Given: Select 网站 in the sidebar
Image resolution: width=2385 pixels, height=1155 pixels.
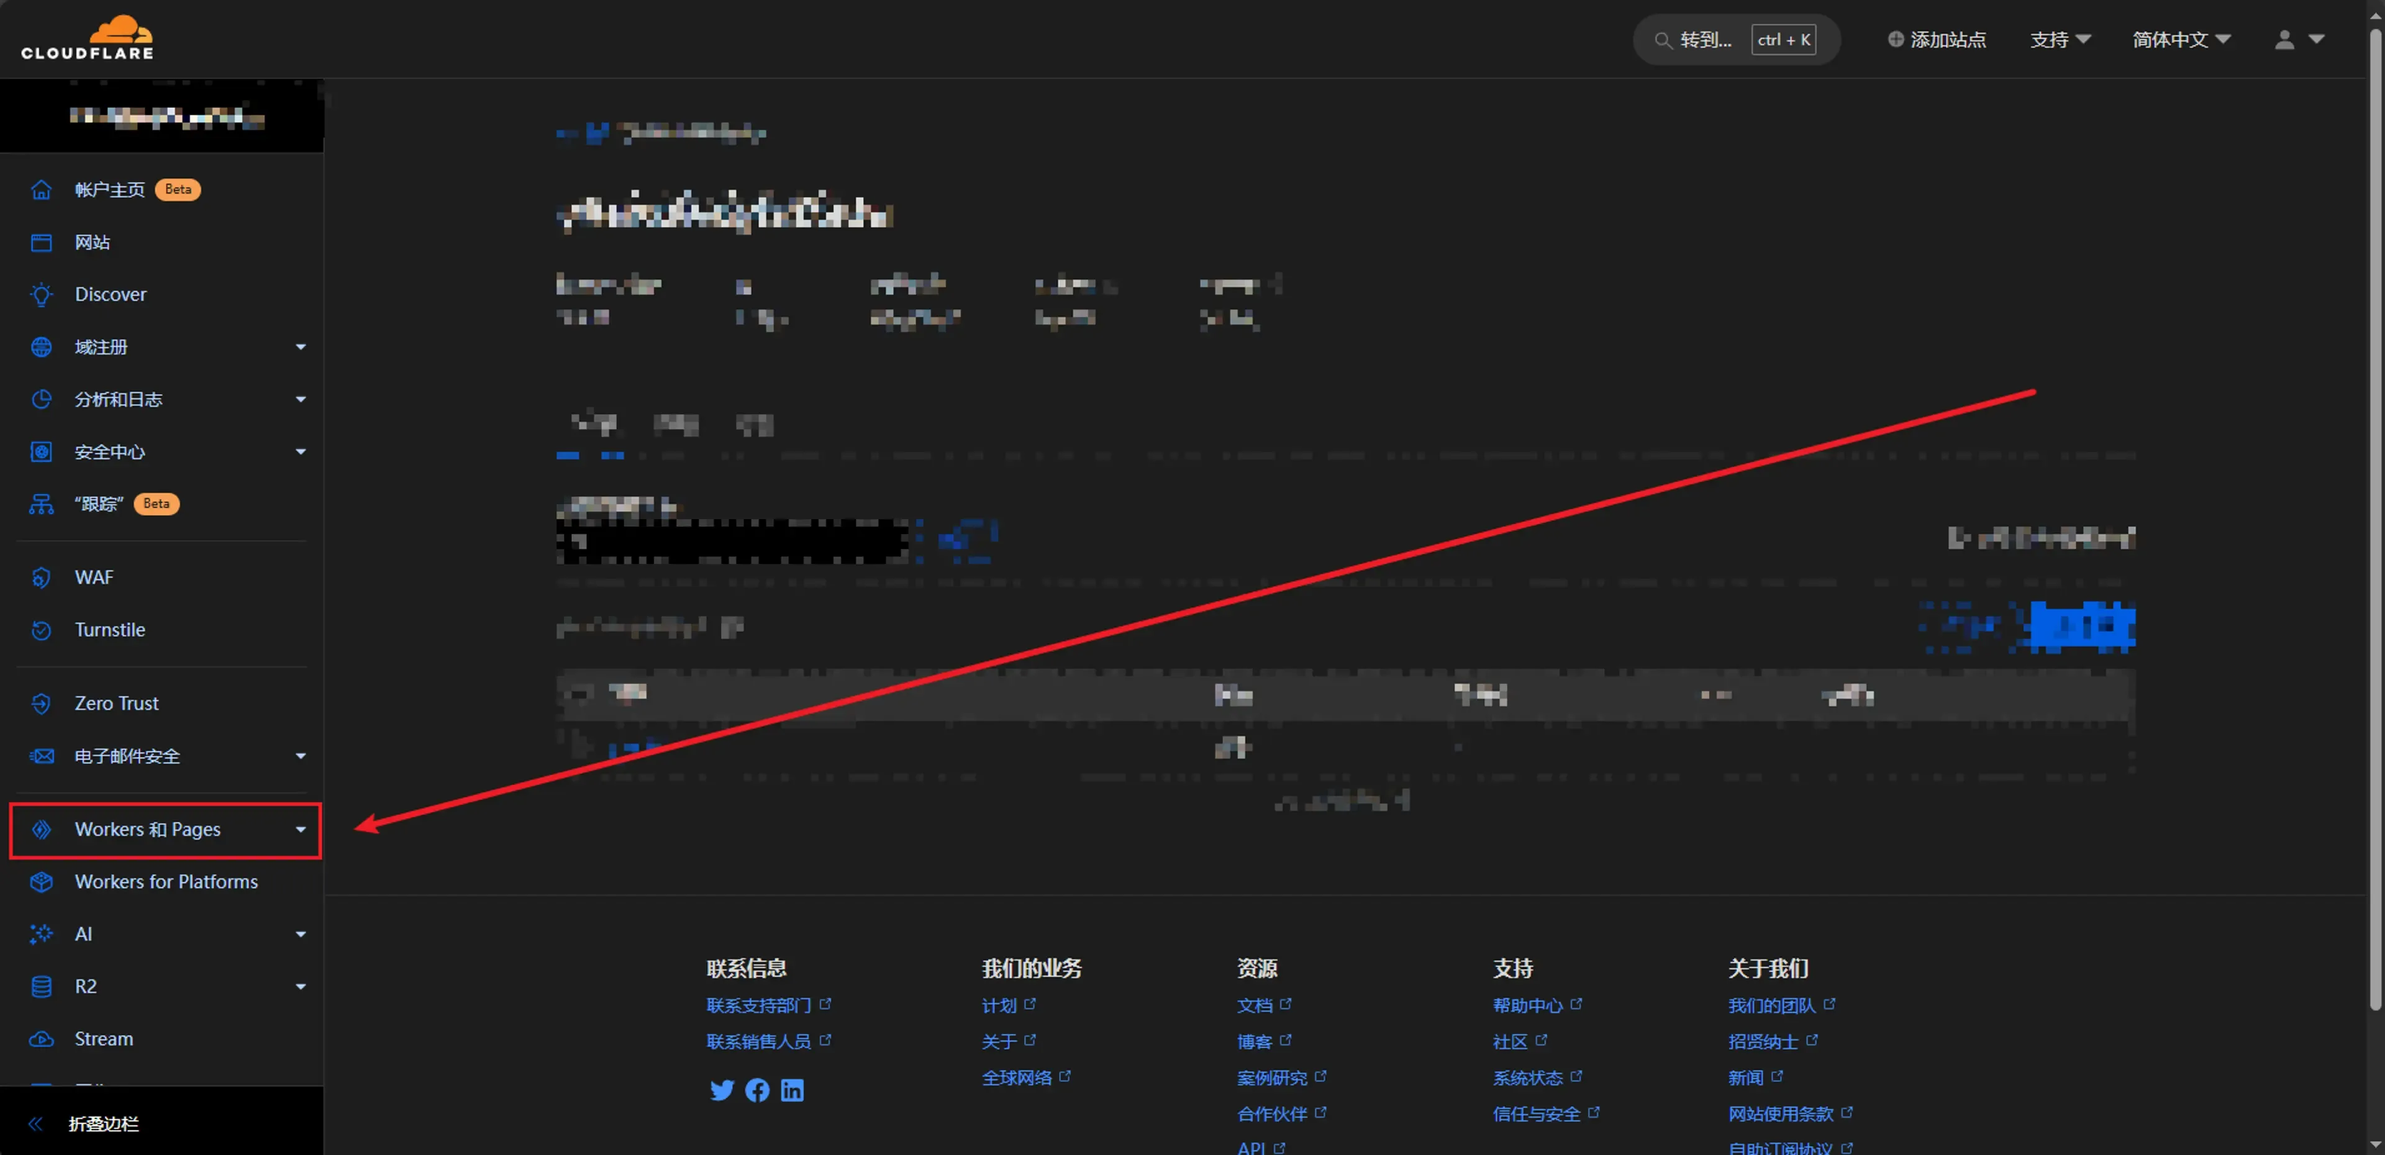Looking at the screenshot, I should click(x=92, y=242).
